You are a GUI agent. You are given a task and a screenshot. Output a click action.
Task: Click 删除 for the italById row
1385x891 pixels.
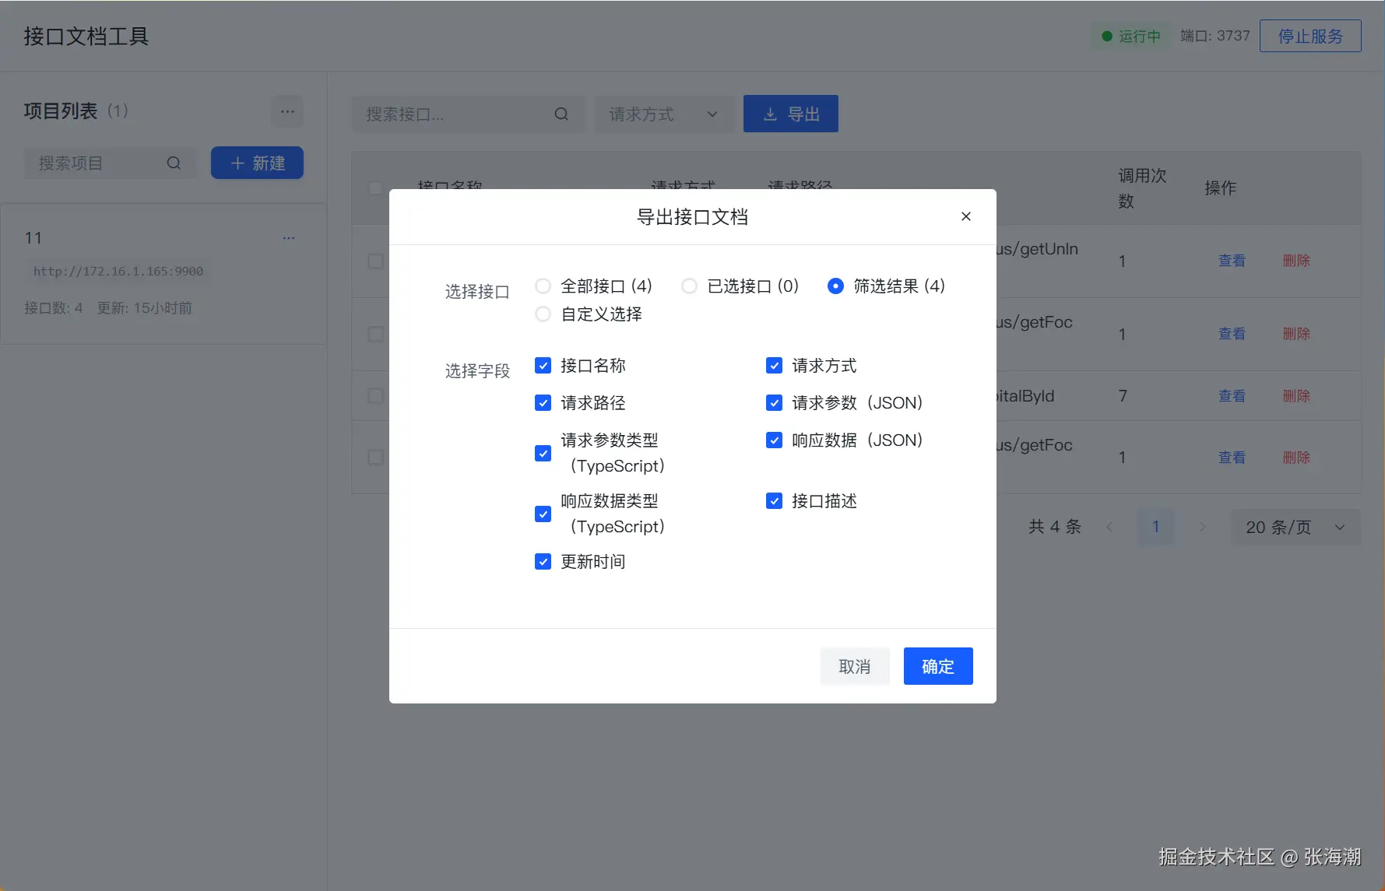pyautogui.click(x=1296, y=396)
